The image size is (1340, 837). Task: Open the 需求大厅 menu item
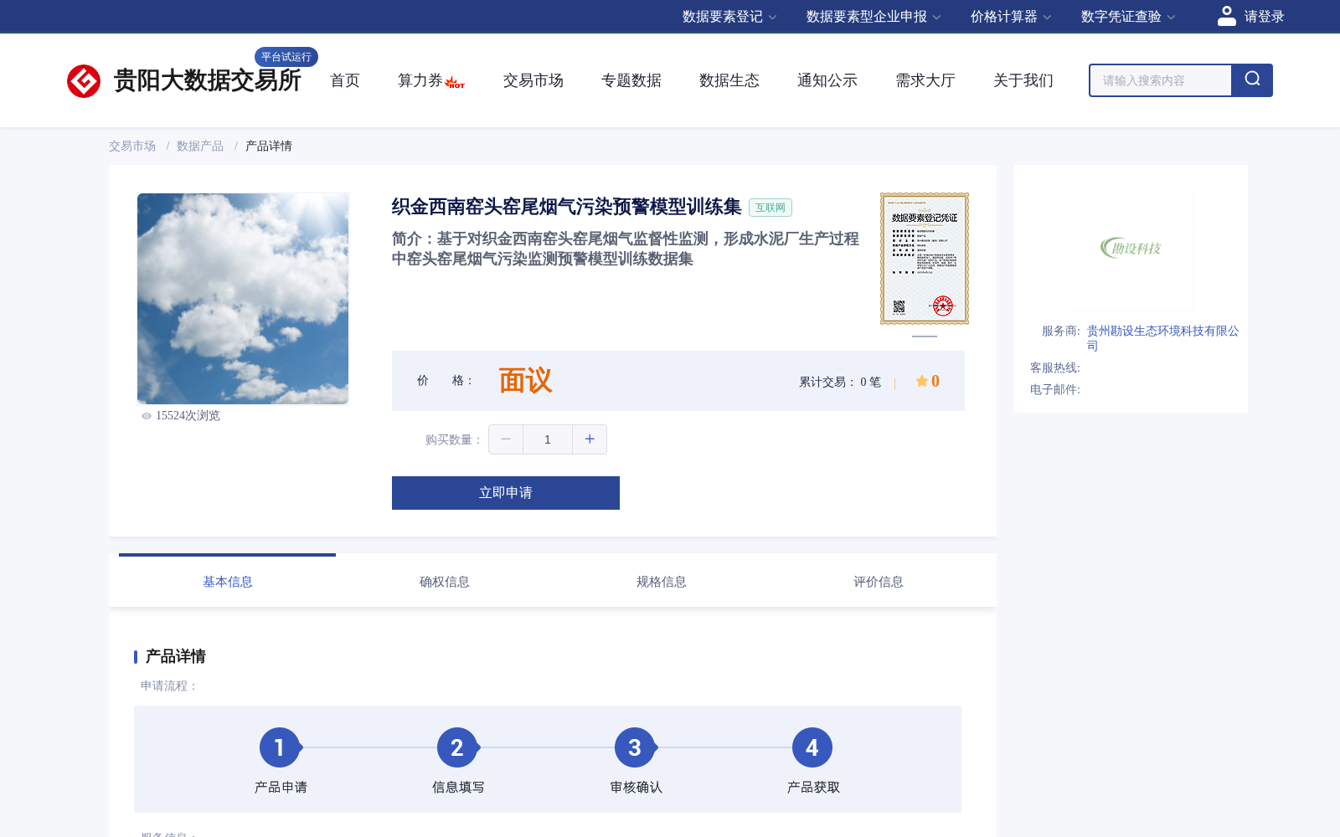click(925, 80)
